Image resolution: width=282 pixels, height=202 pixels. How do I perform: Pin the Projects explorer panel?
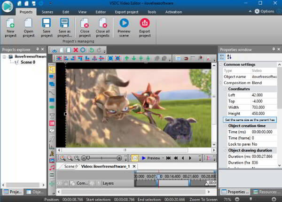point(38,49)
